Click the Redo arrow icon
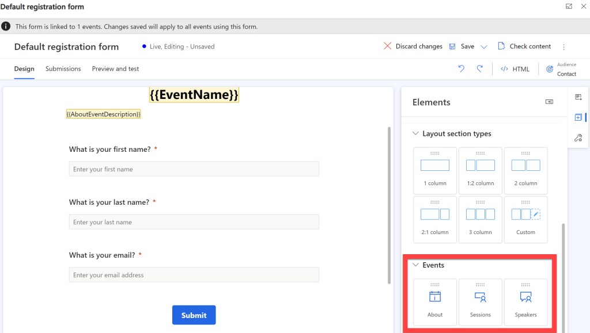Viewport: 590px width, 333px height. [479, 69]
